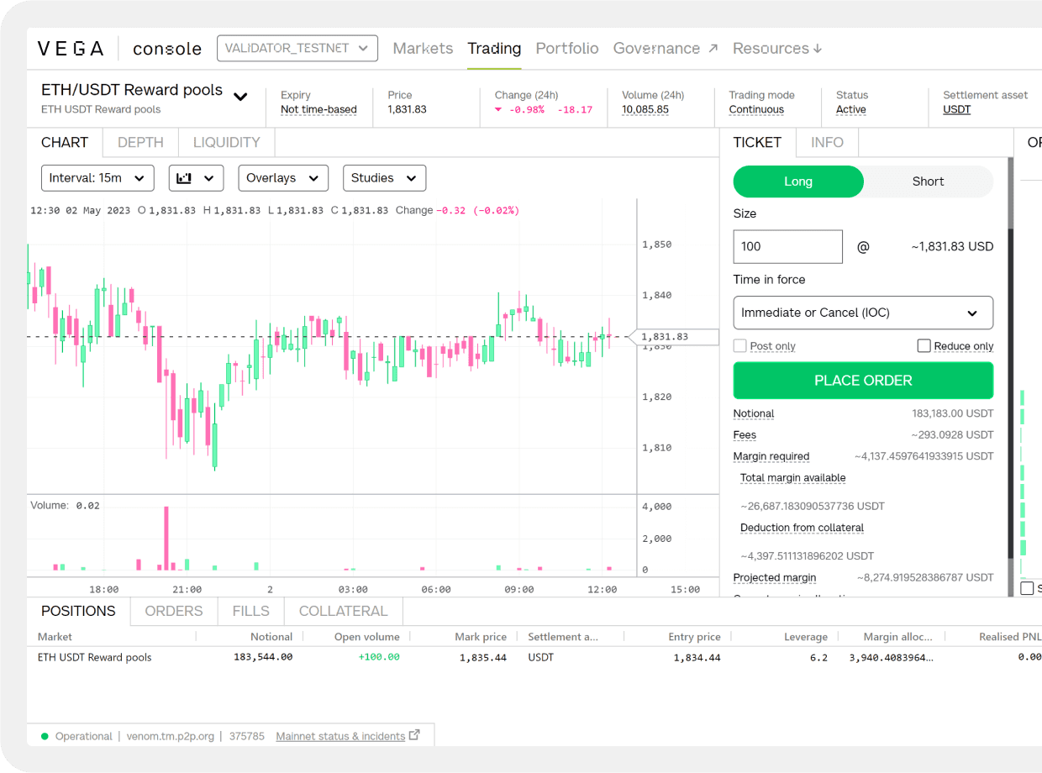The image size is (1042, 773).
Task: Switch to the LIQUIDITY tab
Action: tap(227, 142)
